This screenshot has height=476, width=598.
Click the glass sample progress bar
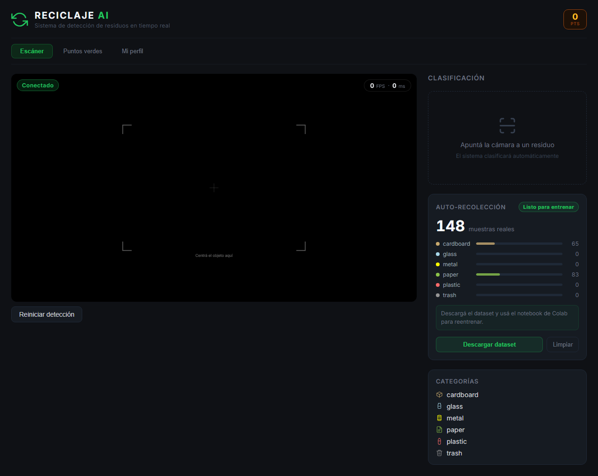(519, 254)
